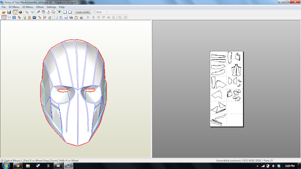Select the pencil edge tool icon
The width and height of the screenshot is (301, 169).
pos(39,12)
